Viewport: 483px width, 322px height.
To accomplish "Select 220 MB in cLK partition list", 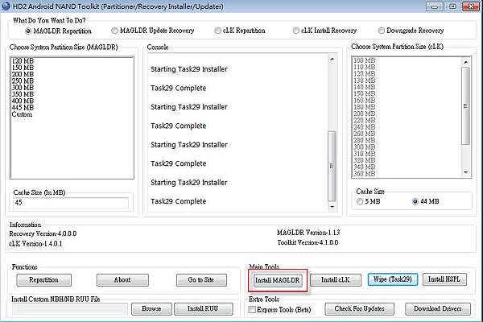I will coord(365,121).
